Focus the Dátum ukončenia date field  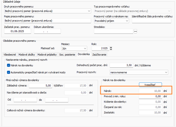(47, 31)
